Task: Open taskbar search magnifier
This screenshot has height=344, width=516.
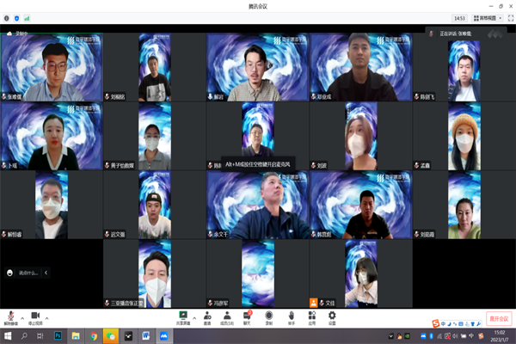Action: click(x=24, y=336)
